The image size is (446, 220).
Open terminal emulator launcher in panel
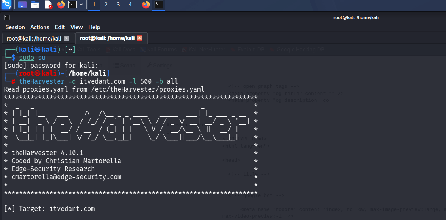point(72,5)
